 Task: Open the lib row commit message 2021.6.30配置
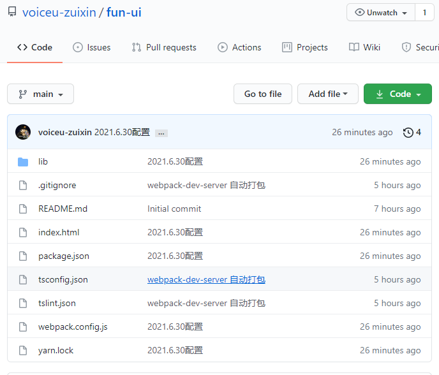pyautogui.click(x=175, y=161)
